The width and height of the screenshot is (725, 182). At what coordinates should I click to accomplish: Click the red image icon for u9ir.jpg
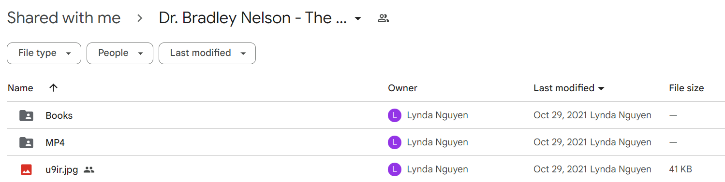27,169
